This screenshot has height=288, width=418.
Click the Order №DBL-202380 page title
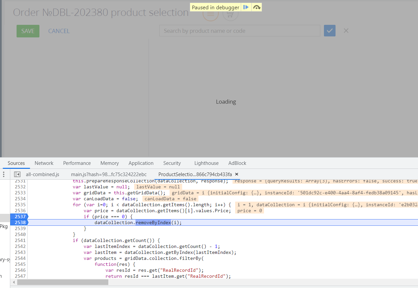101,13
